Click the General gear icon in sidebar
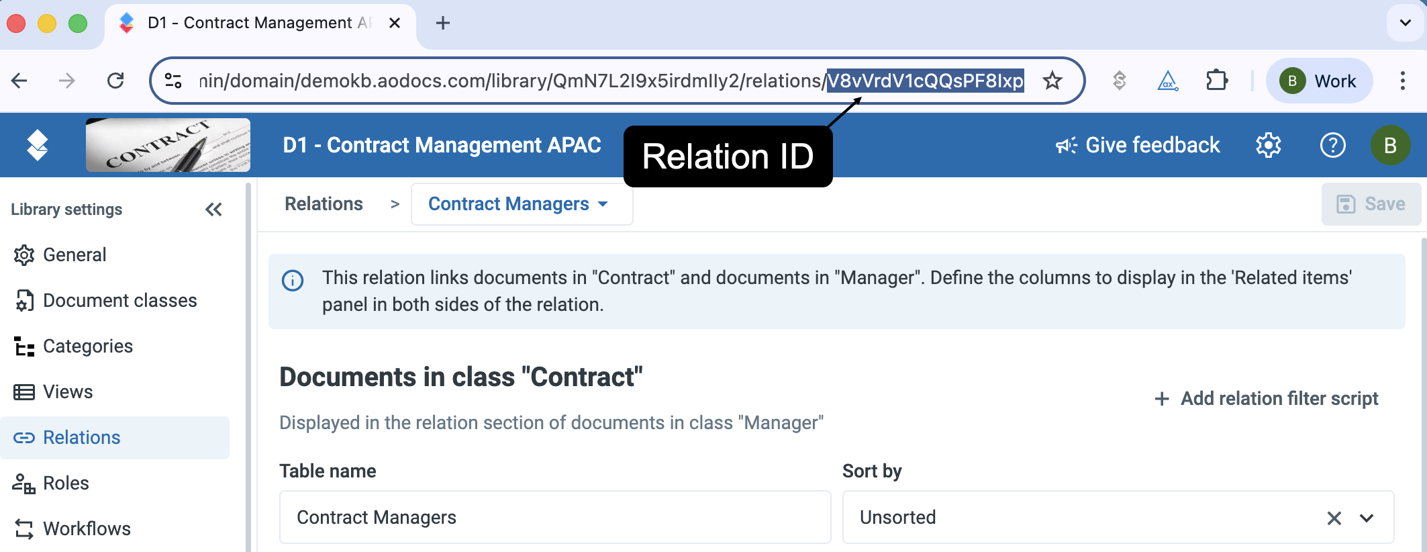The image size is (1427, 552). click(x=24, y=255)
